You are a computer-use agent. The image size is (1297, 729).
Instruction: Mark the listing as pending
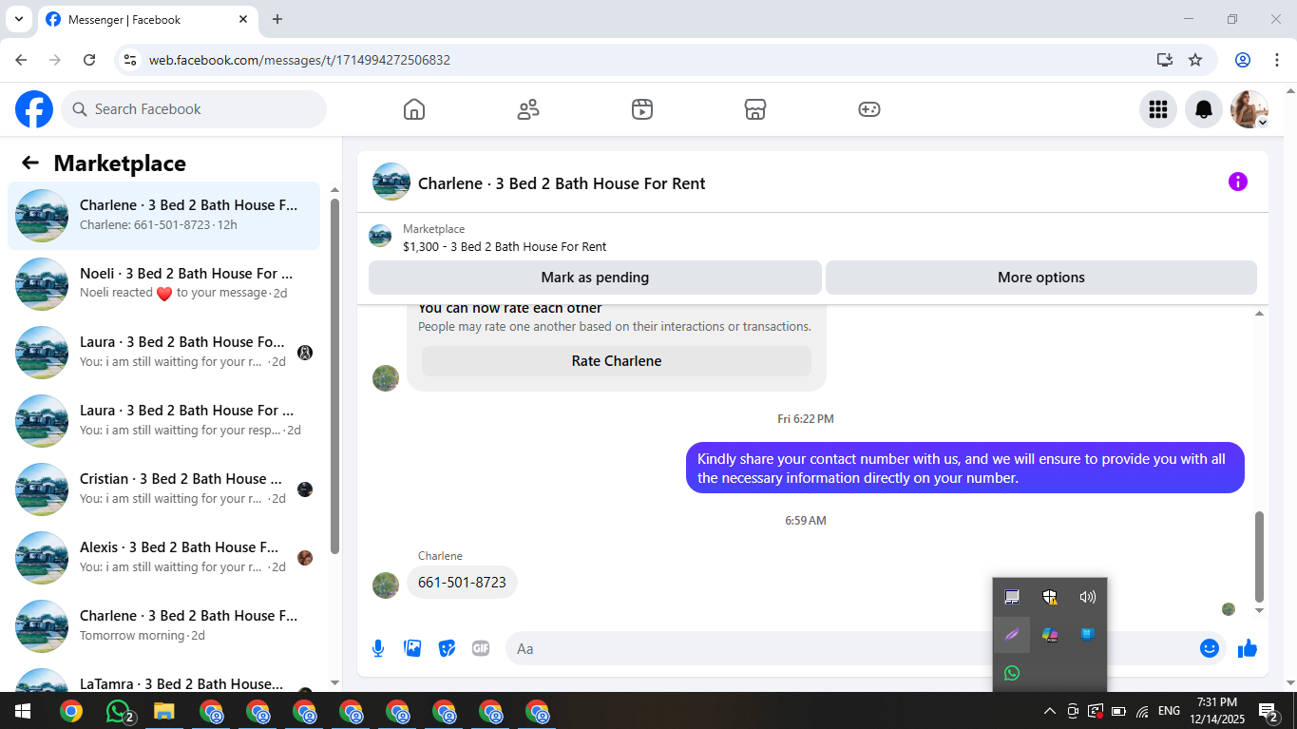click(595, 278)
